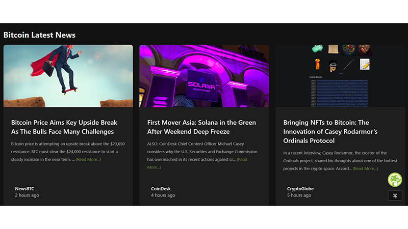The image size is (408, 229).
Task: Click the '2 hours ago' timestamp
Action: click(x=27, y=195)
